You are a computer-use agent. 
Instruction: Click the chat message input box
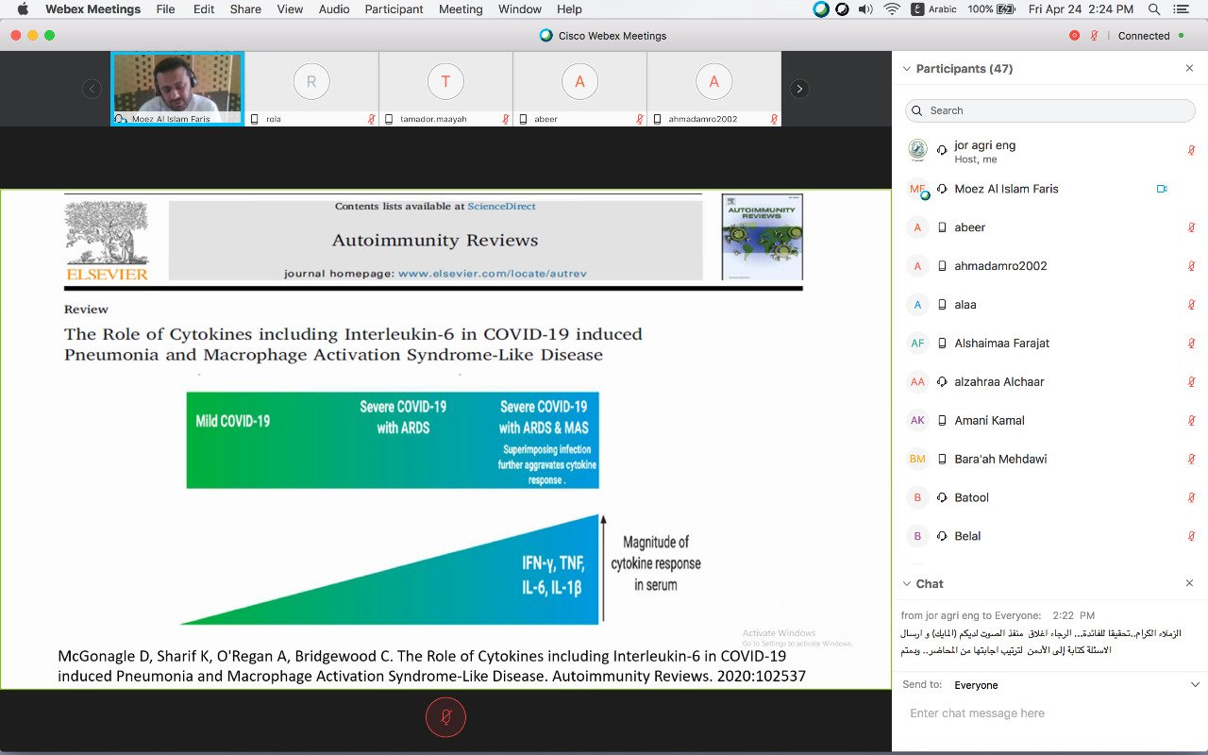1049,713
